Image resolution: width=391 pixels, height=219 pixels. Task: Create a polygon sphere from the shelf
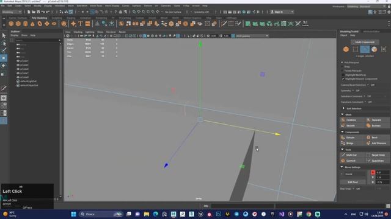pos(11,24)
